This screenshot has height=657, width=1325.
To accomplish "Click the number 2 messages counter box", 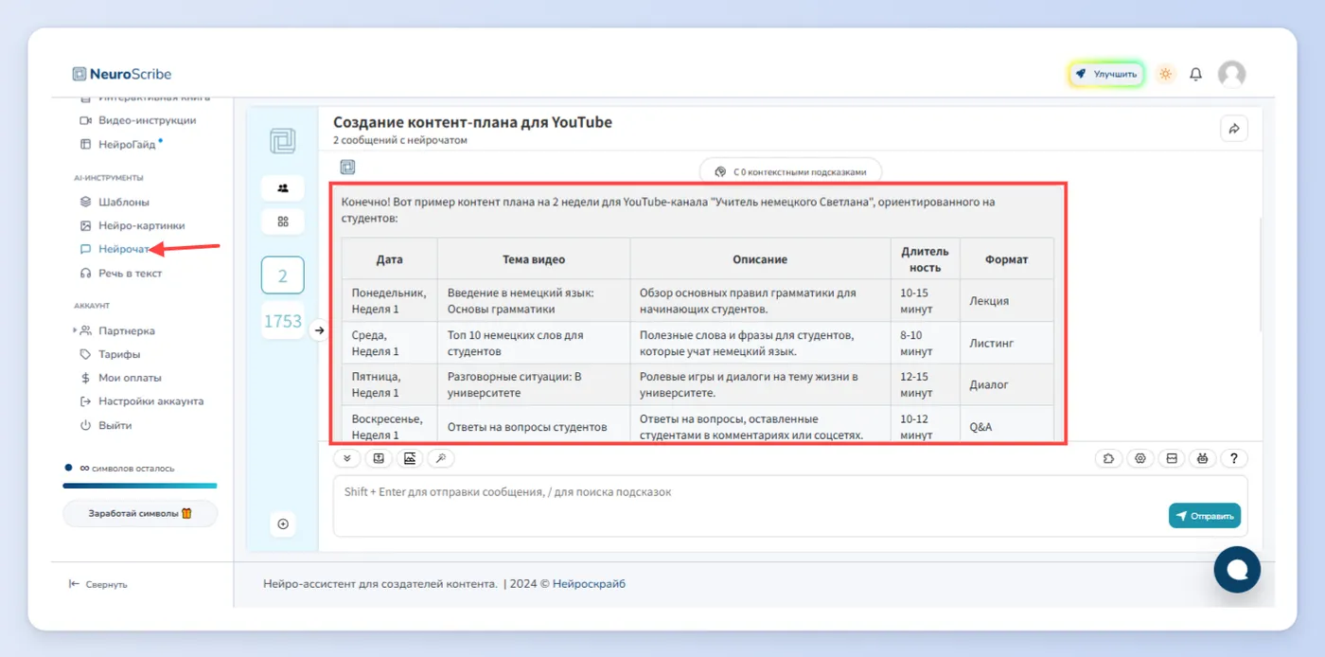I will (x=282, y=276).
